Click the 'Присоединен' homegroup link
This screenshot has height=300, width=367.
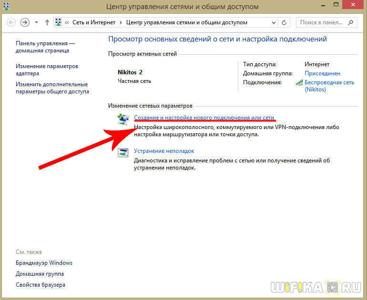point(322,73)
